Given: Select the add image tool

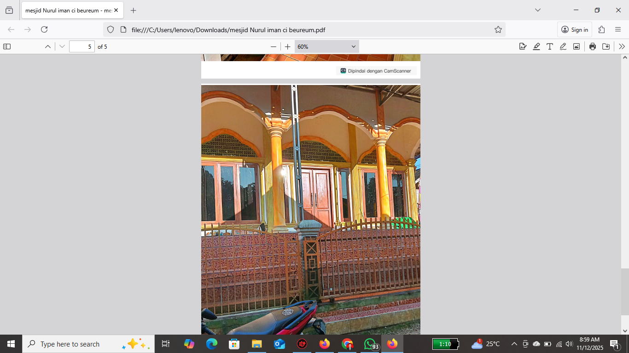Looking at the screenshot, I should tap(577, 46).
